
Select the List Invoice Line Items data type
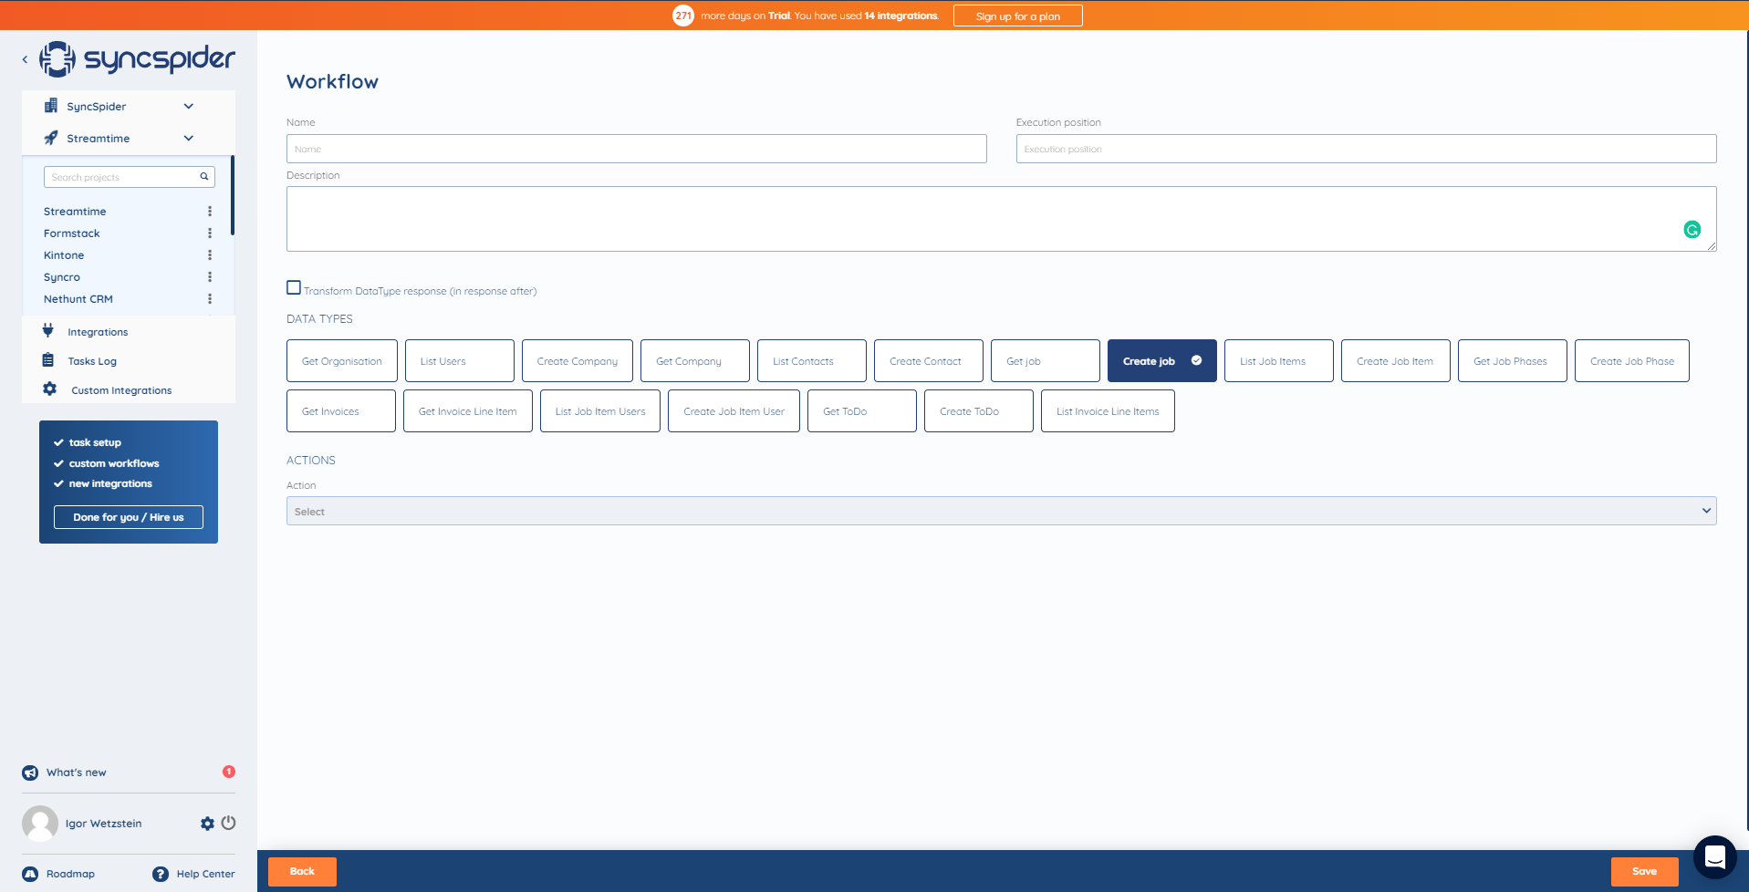(x=1108, y=411)
